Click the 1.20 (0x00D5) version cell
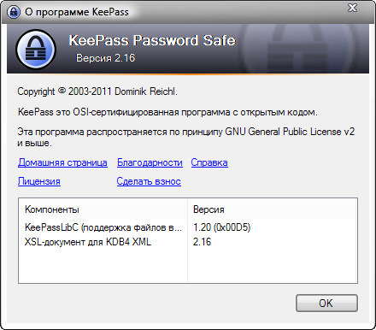 coord(222,227)
